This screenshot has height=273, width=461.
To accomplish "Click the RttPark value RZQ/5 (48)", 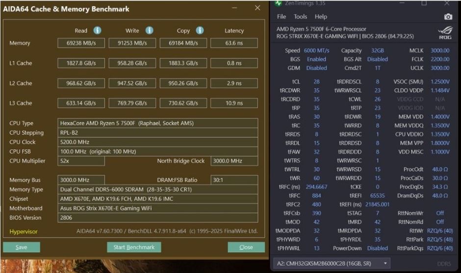I will tap(440, 240).
